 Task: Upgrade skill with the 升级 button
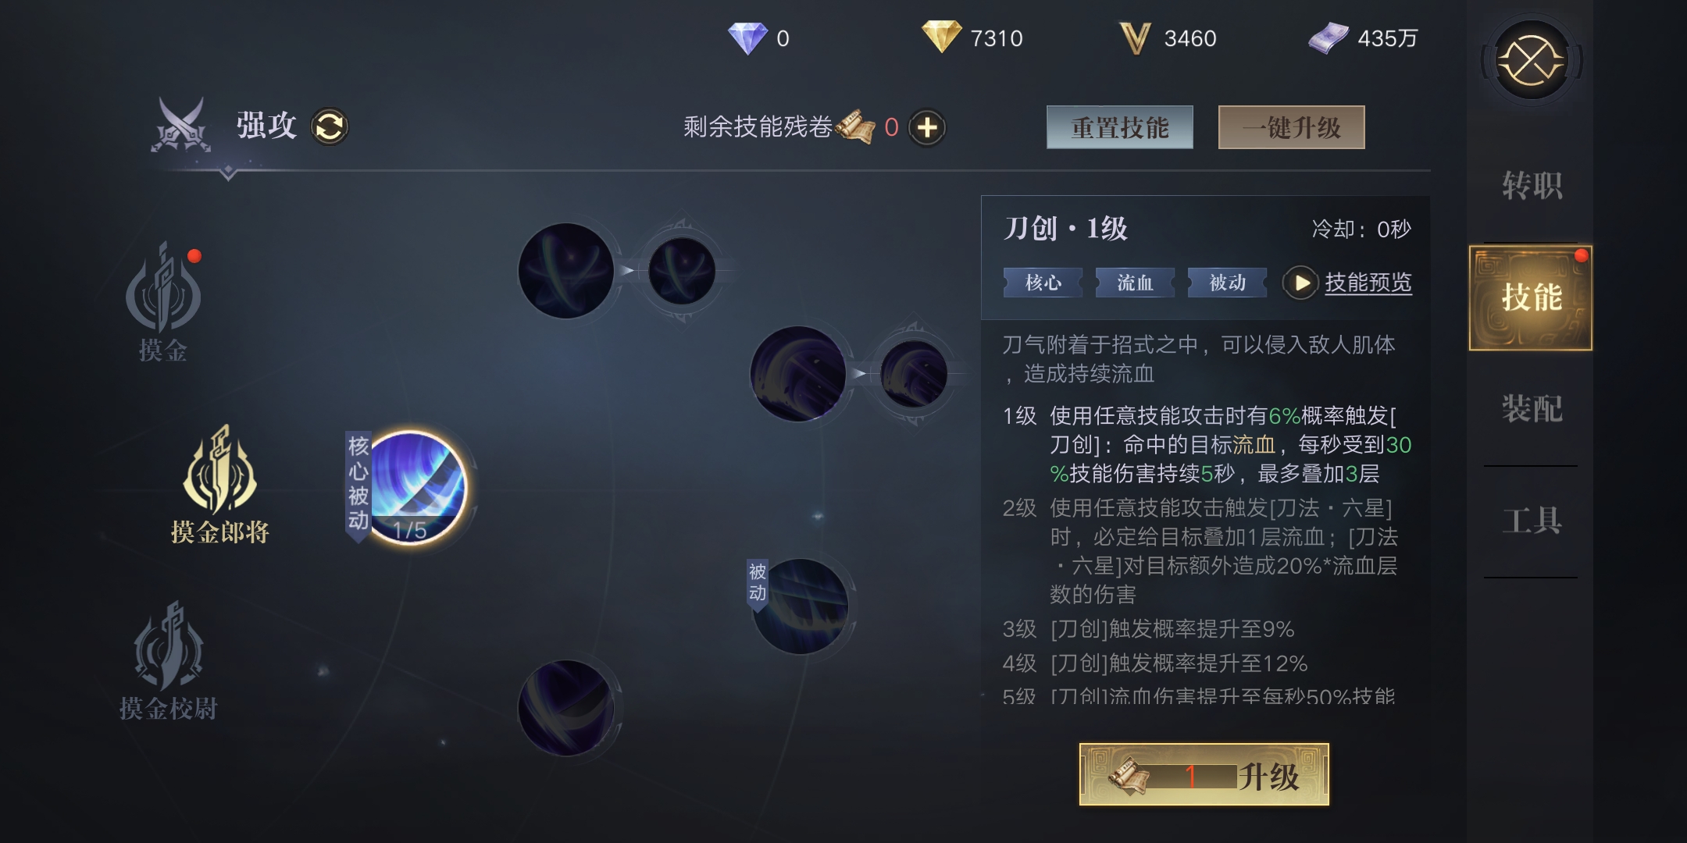(x=1204, y=775)
